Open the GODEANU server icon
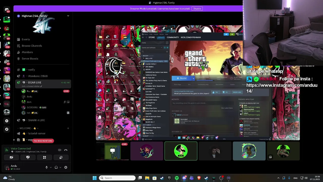Viewport: 323px width, 182px height. coord(7,20)
